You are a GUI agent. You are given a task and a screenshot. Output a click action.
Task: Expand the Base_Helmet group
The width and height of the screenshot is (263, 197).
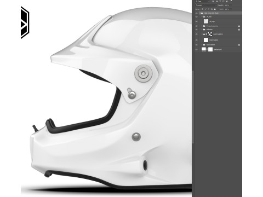pyautogui.click(x=202, y=45)
